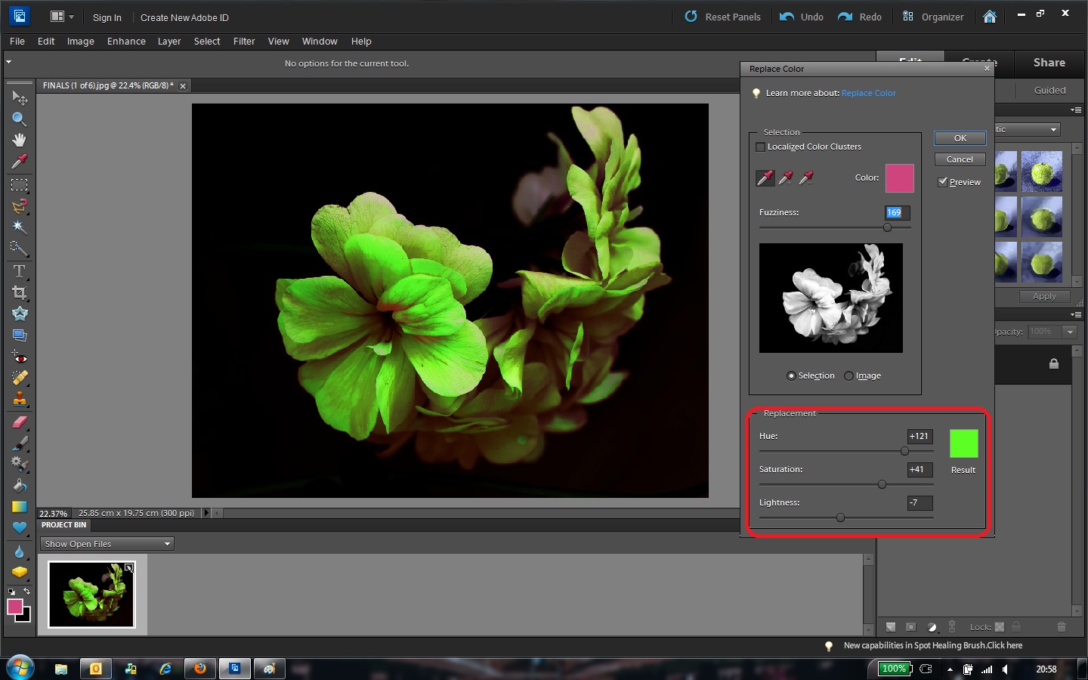1088x680 pixels.
Task: Expand the opacity dropdown arrow
Action: 1070,332
